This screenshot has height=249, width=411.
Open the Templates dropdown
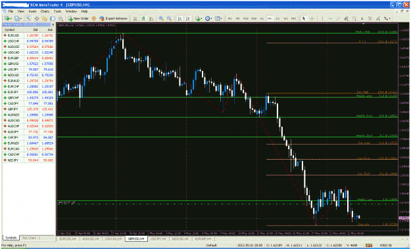click(x=218, y=18)
